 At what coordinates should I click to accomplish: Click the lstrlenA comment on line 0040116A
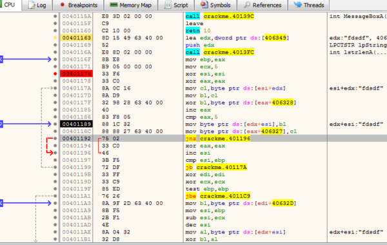click(357, 52)
